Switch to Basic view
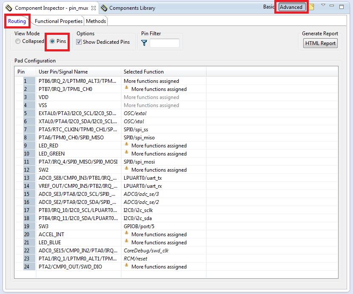Screen dimensions: 353x294 pyautogui.click(x=268, y=7)
